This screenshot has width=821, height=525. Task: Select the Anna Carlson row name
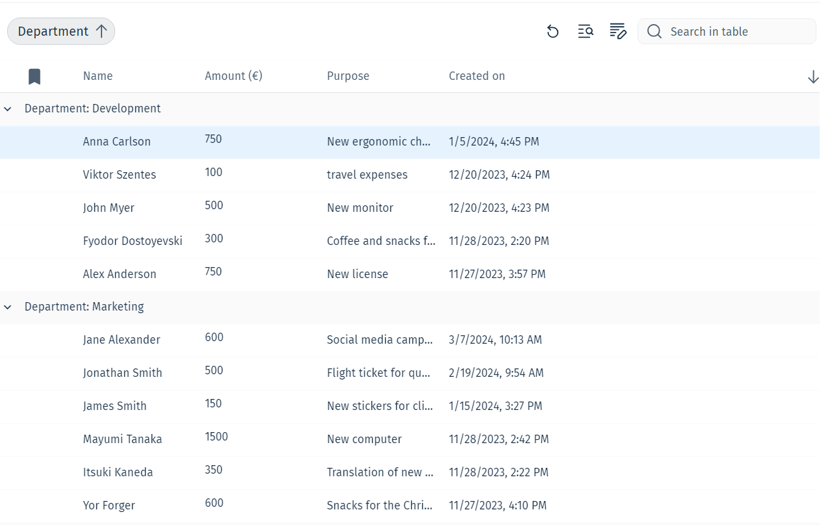click(x=116, y=142)
